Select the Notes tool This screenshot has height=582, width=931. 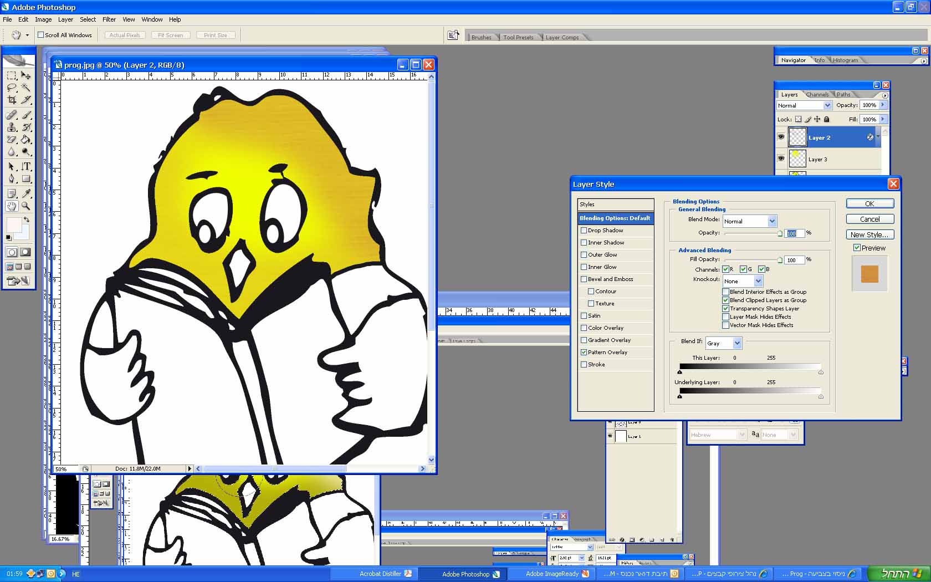coord(12,193)
